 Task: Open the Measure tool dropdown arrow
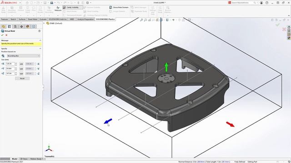[x=58, y=15]
